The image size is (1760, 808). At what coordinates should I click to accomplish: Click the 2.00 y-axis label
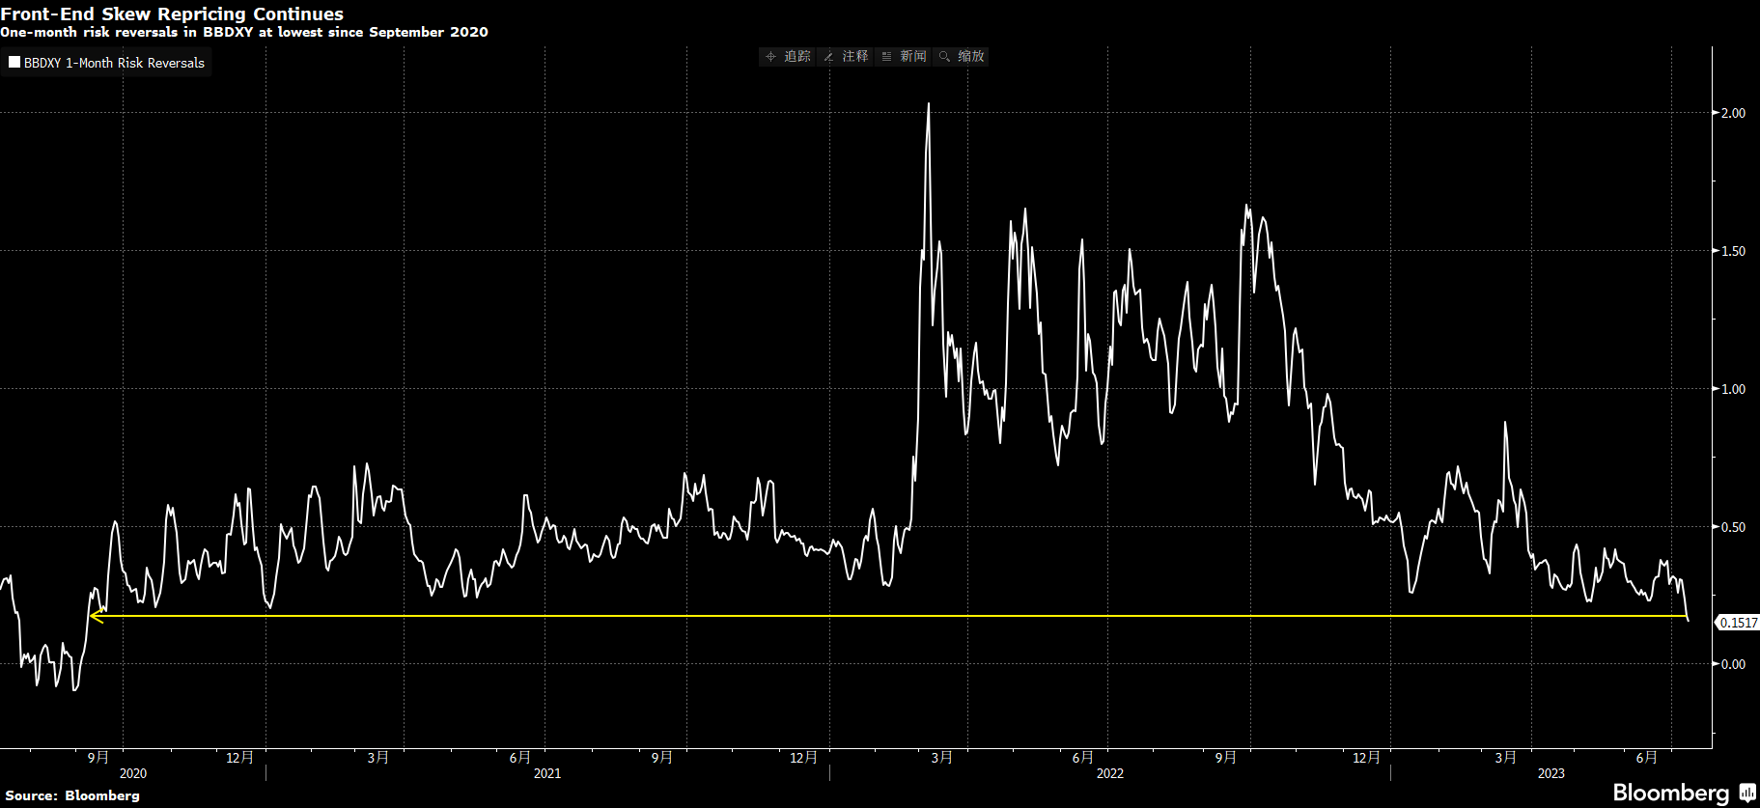tap(1734, 113)
